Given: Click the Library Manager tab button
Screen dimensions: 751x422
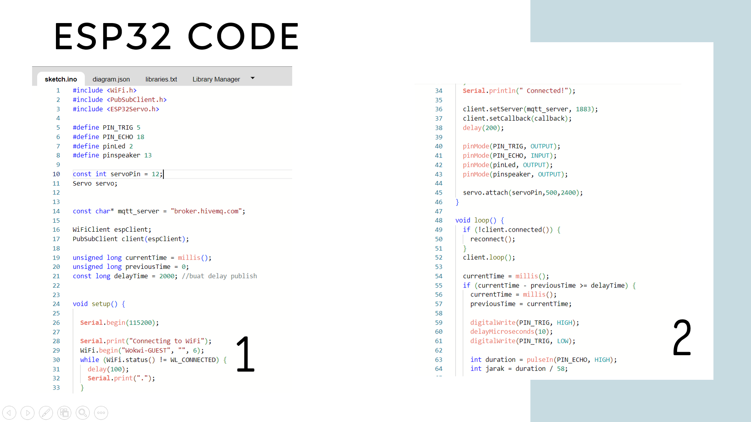Looking at the screenshot, I should [x=217, y=79].
